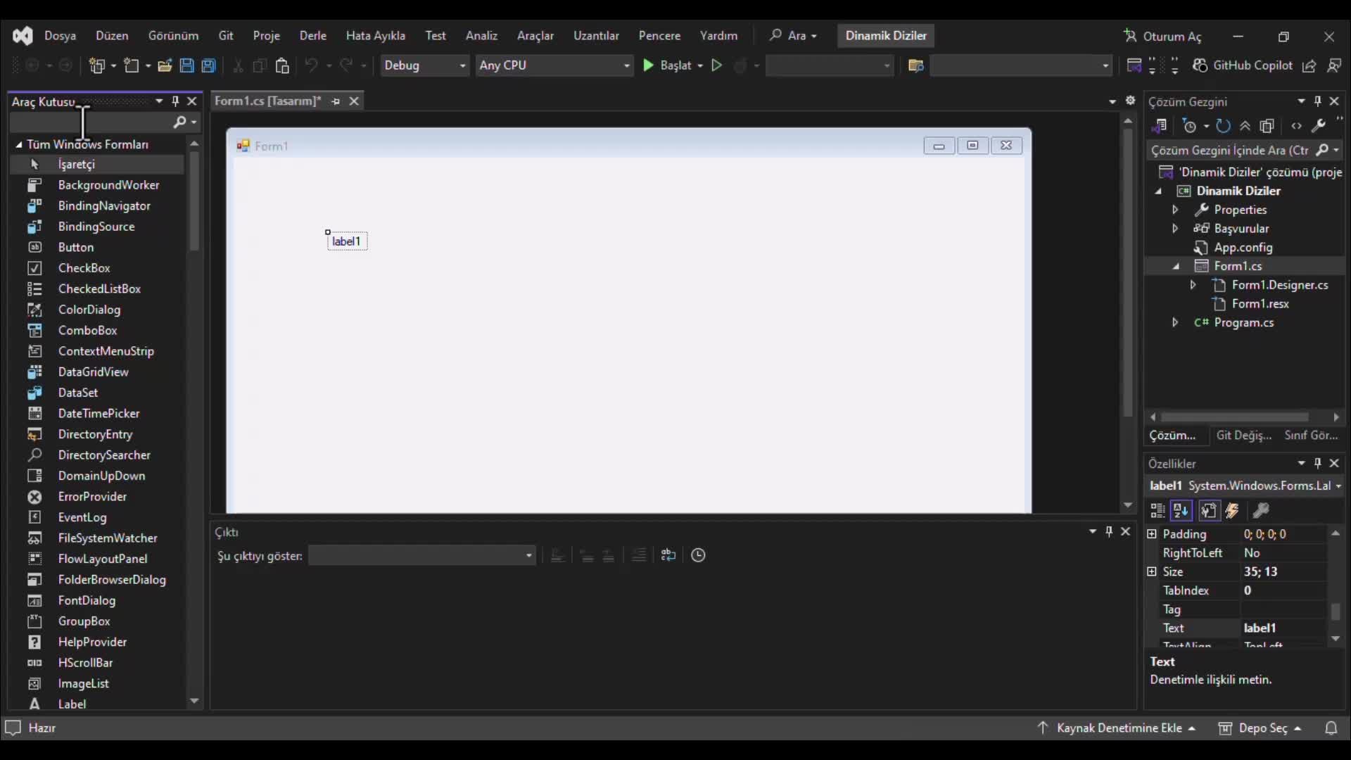Click the notifications bell in the status bar
This screenshot has height=760, width=1351.
pos(1331,728)
